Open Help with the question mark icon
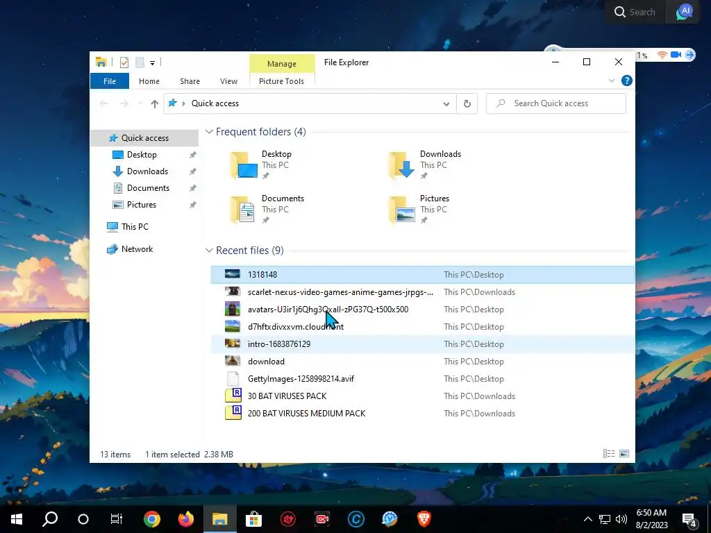The image size is (711, 533). click(627, 81)
